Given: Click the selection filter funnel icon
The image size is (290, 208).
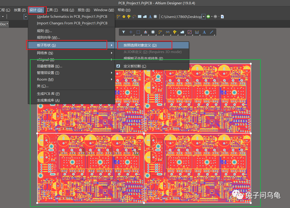Looking at the screenshot, I should (x=124, y=32).
